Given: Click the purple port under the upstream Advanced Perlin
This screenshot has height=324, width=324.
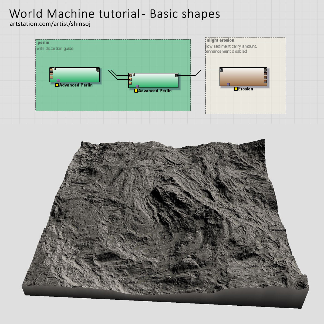Looking at the screenshot, I should [x=58, y=80].
